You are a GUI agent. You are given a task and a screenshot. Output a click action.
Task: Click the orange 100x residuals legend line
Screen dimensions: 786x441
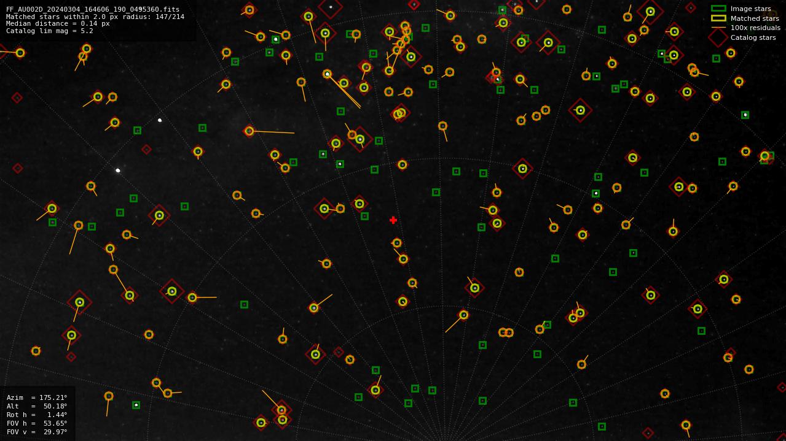[x=718, y=28]
